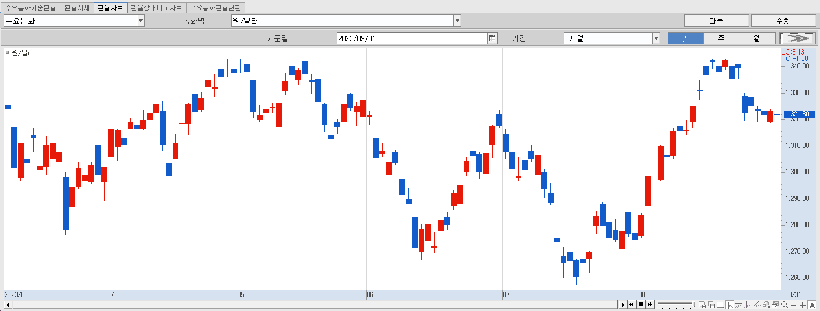Click the 'A' text tool icon

[812, 305]
